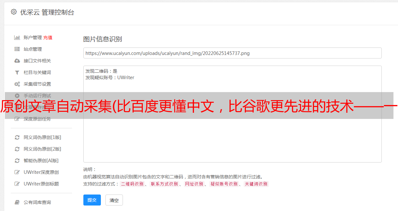Click the edit icon beside UWriter原创标题
The height and width of the screenshot is (211, 398).
pos(17,184)
